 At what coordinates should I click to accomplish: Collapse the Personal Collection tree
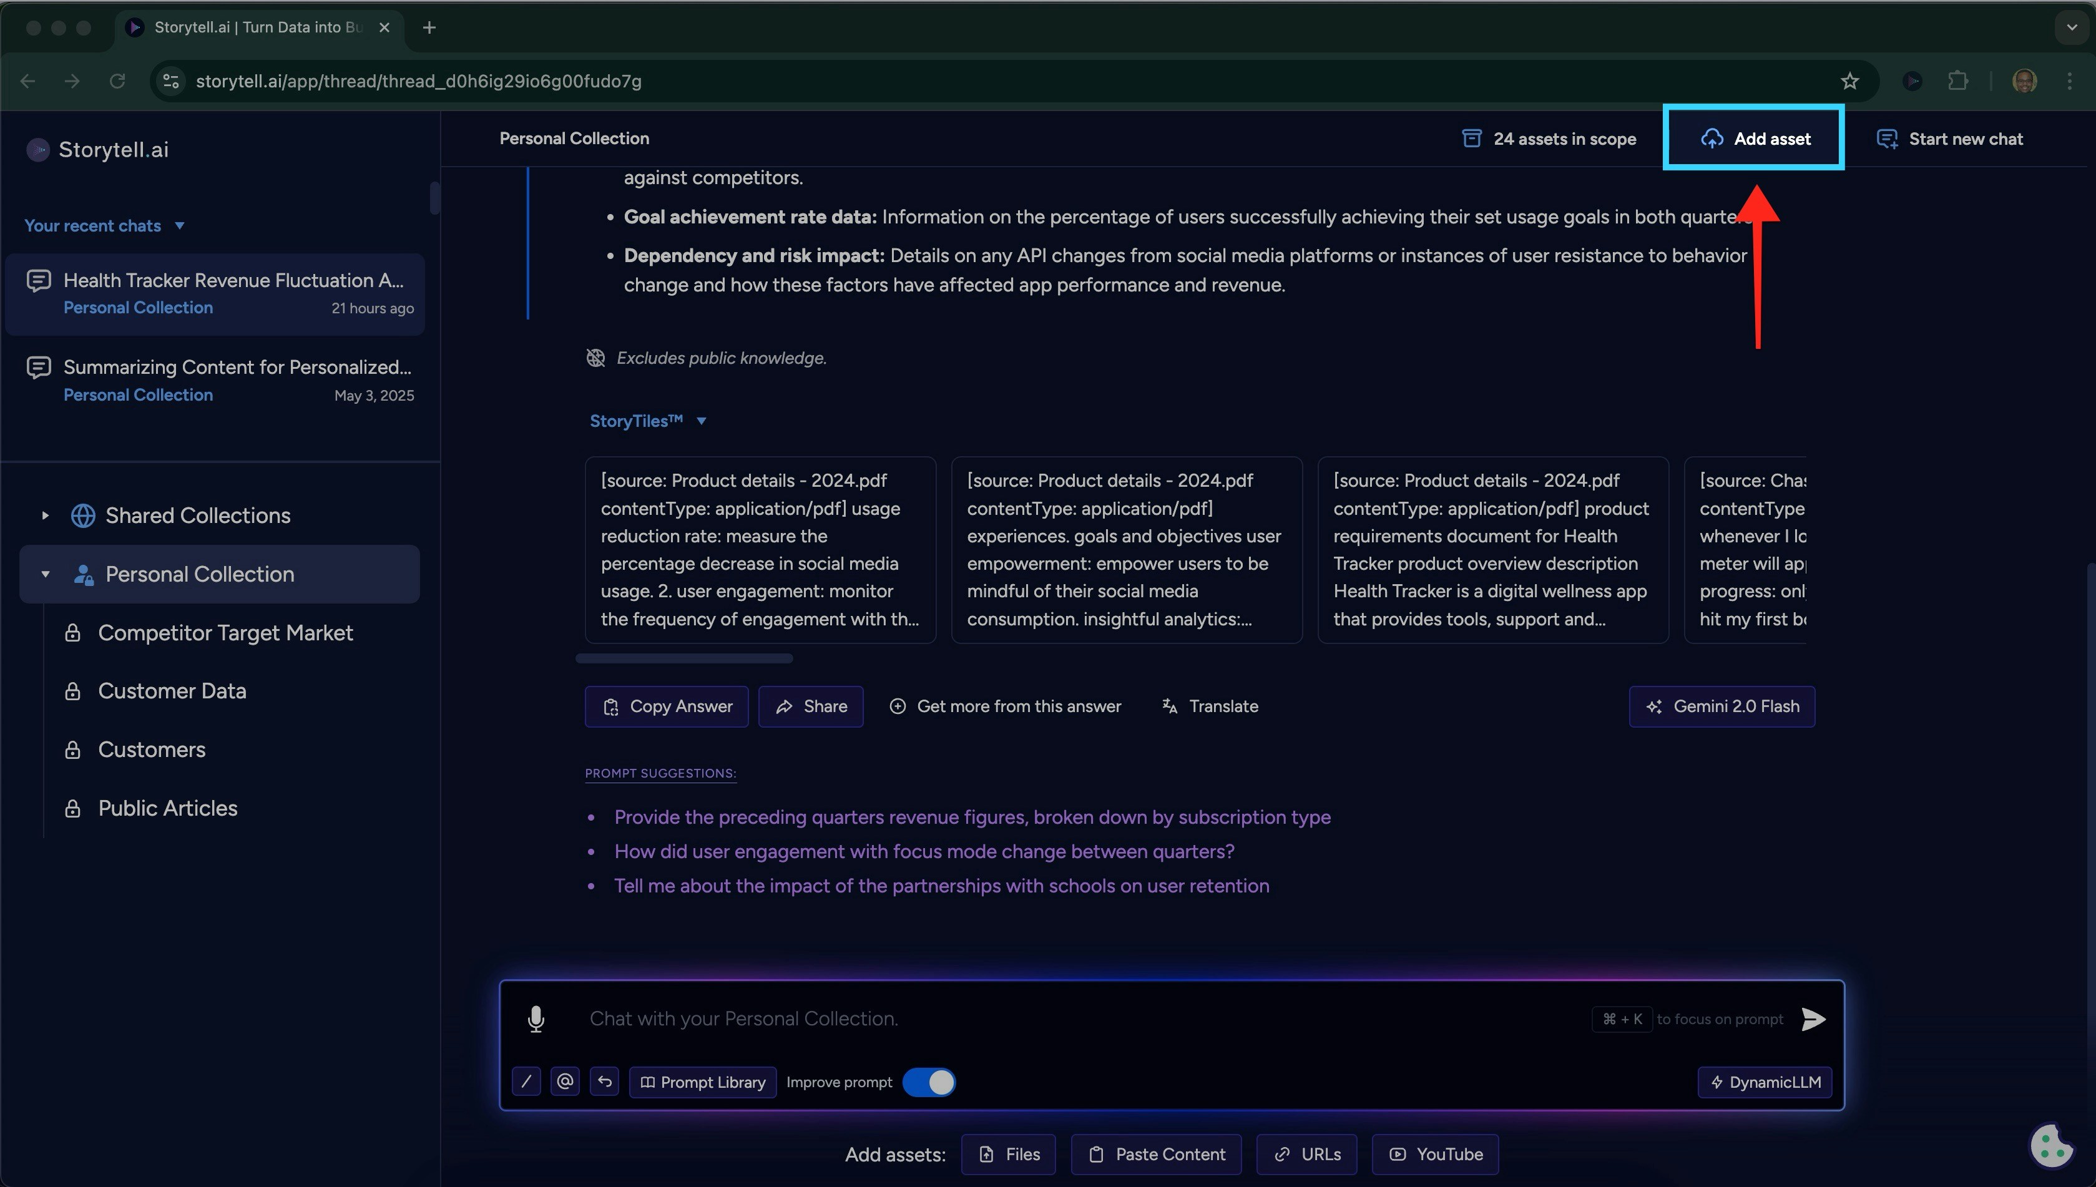tap(46, 574)
